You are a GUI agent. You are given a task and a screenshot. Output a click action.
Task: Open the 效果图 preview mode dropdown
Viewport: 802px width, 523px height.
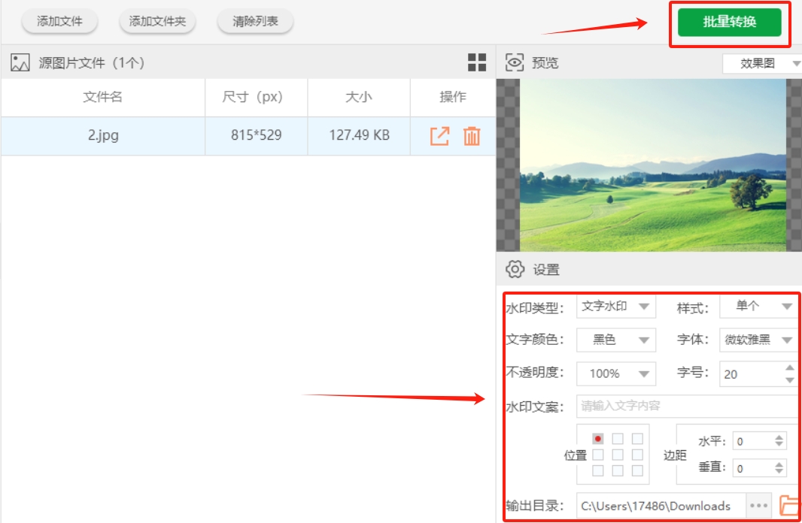click(762, 63)
